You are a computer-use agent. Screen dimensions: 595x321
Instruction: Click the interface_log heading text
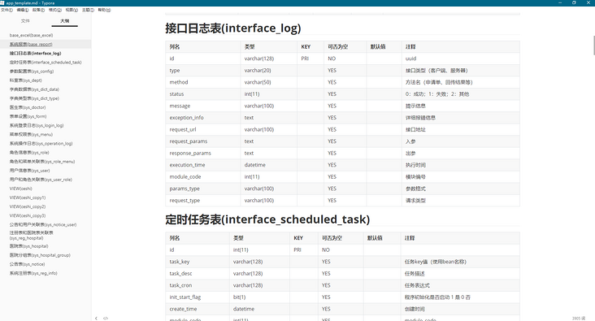(233, 28)
